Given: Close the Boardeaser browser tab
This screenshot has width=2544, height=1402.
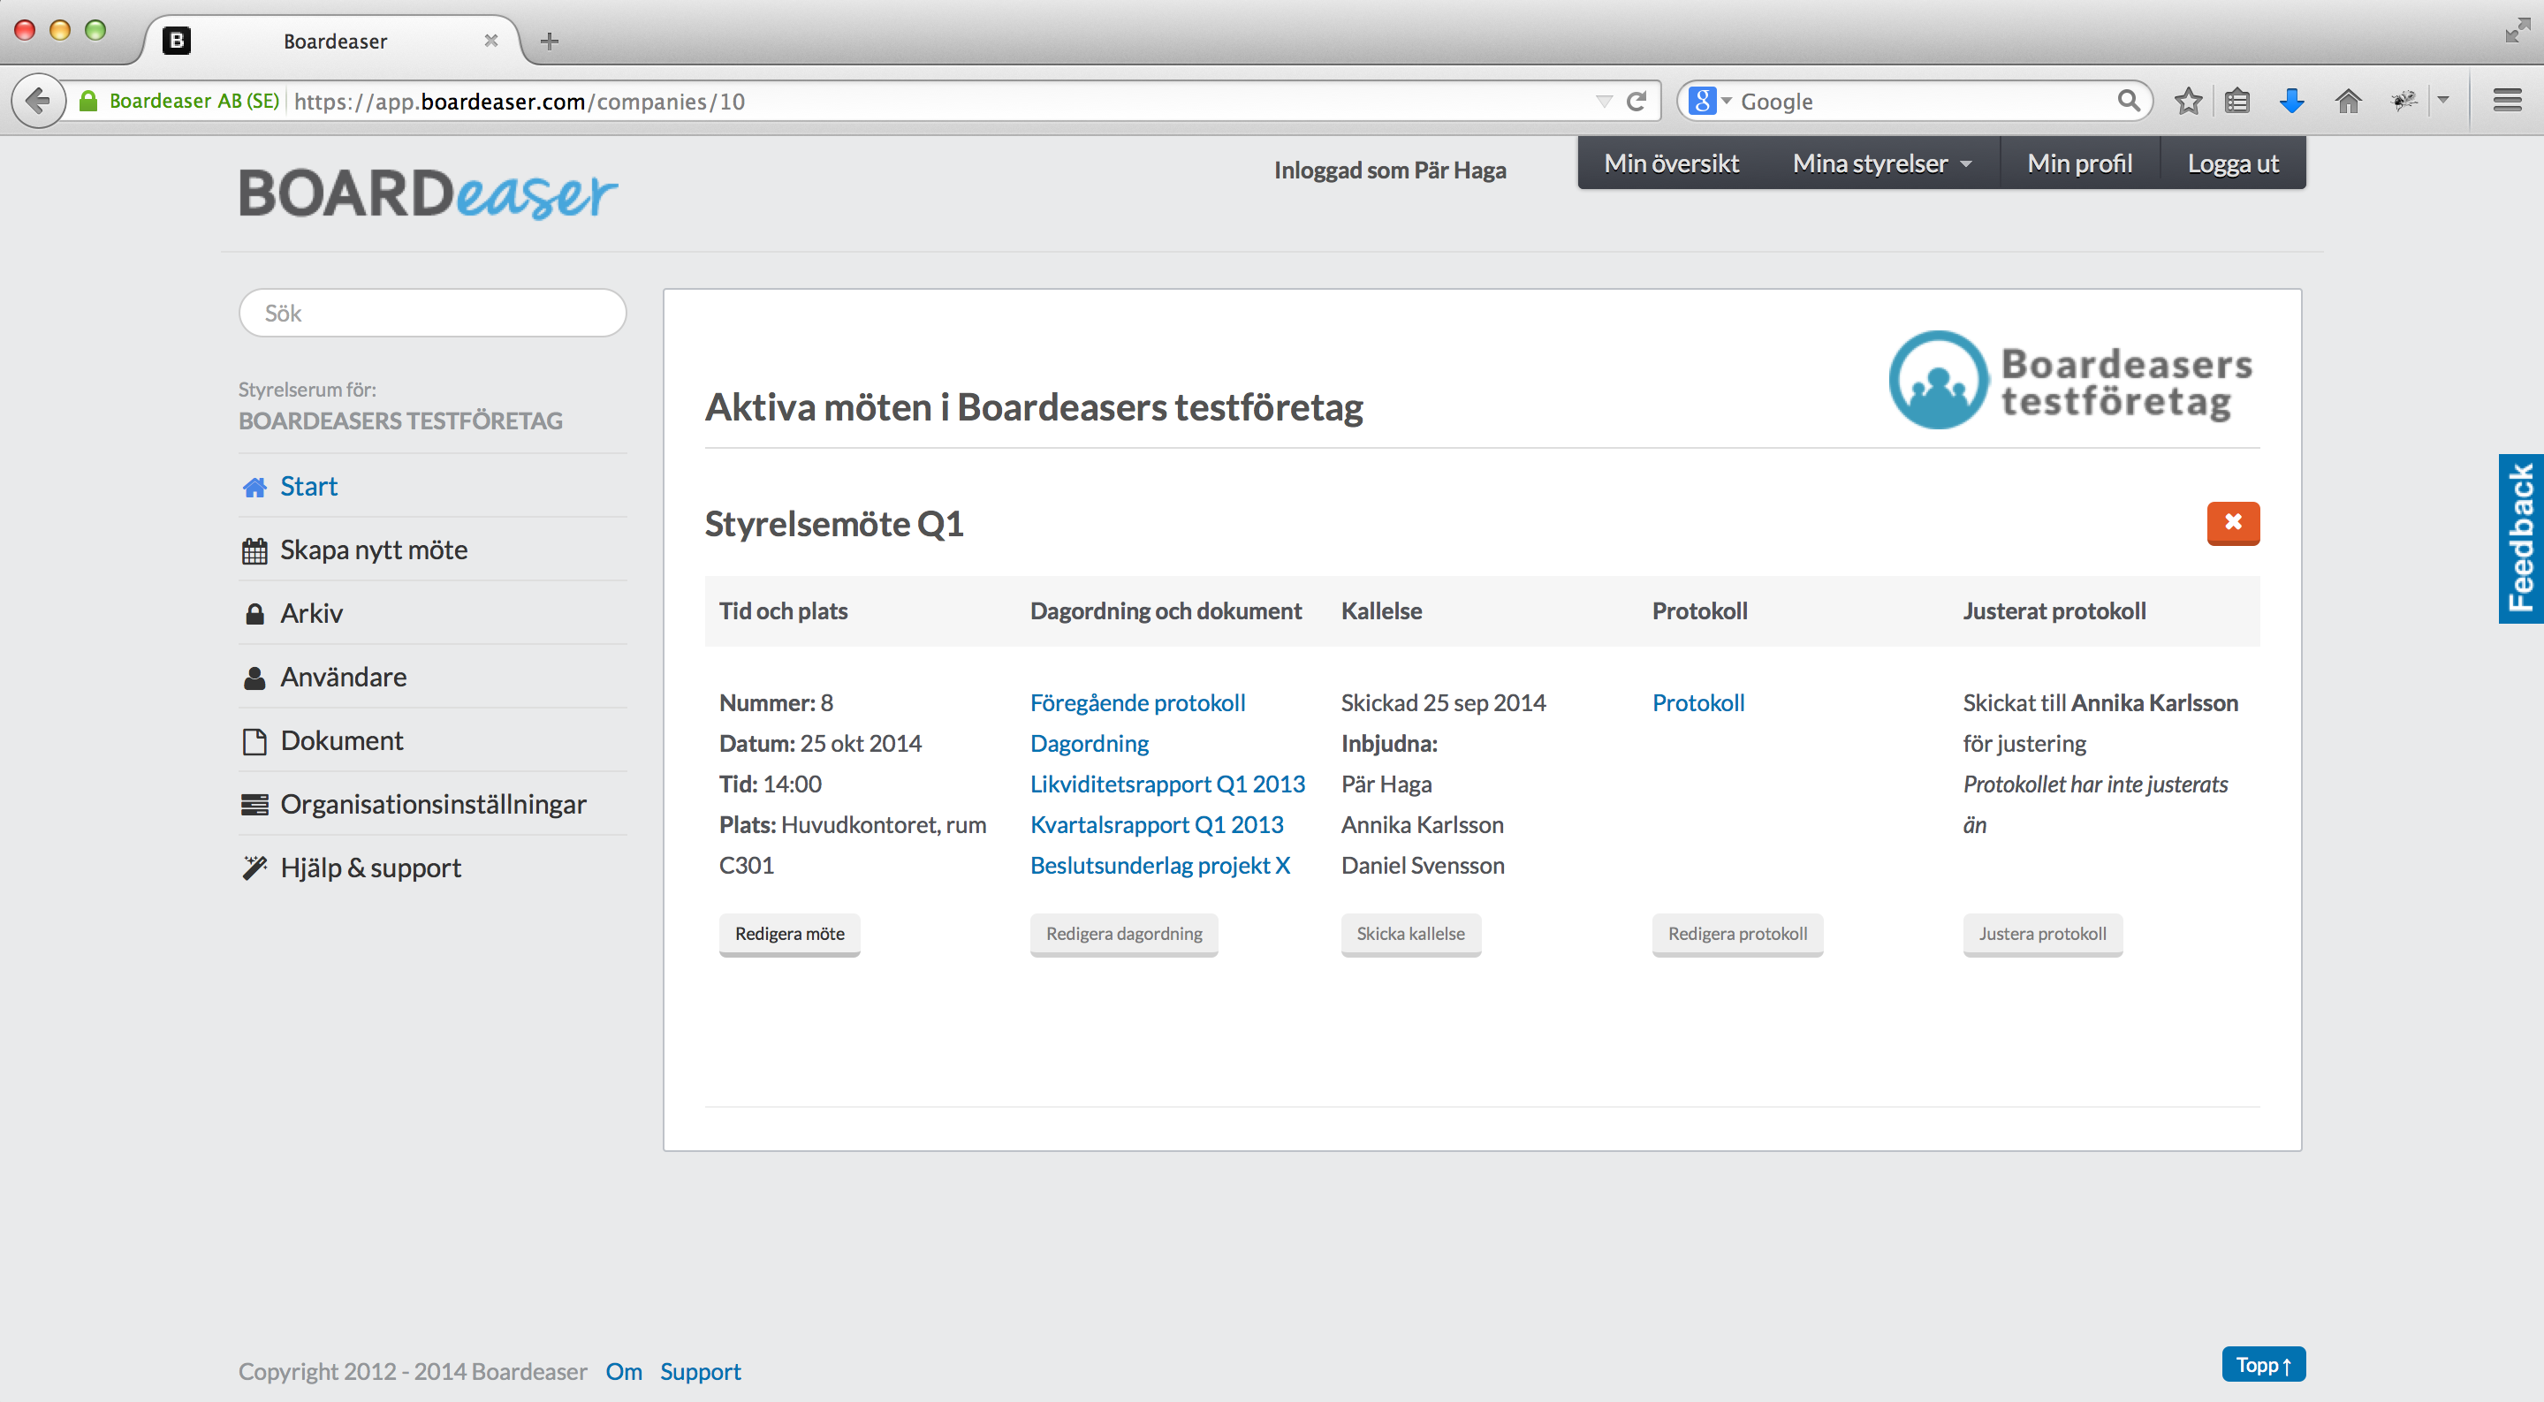Looking at the screenshot, I should click(490, 41).
